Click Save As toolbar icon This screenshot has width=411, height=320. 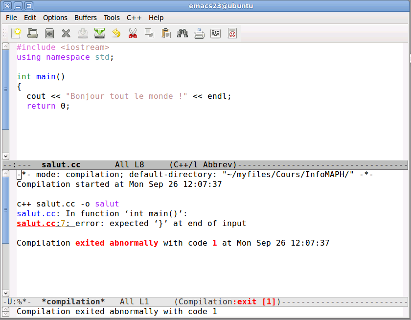pos(100,33)
